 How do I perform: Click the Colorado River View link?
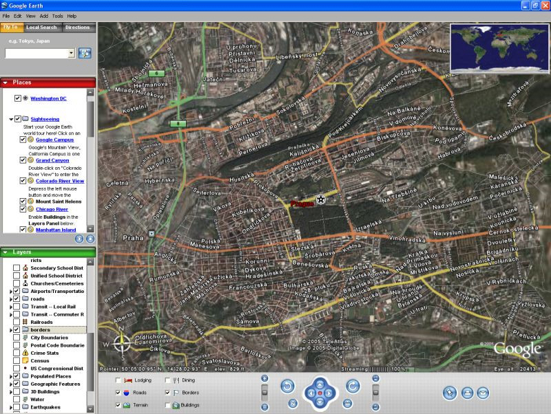[60, 181]
